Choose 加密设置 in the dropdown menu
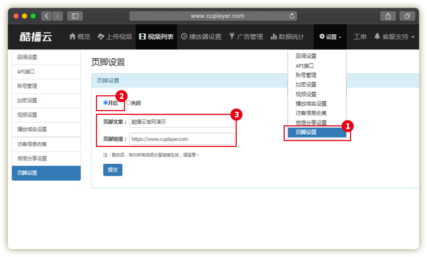427x257 pixels. pos(306,85)
